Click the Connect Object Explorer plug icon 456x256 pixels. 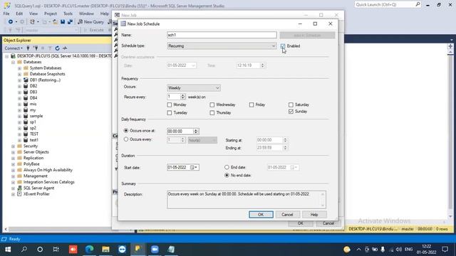28,48
